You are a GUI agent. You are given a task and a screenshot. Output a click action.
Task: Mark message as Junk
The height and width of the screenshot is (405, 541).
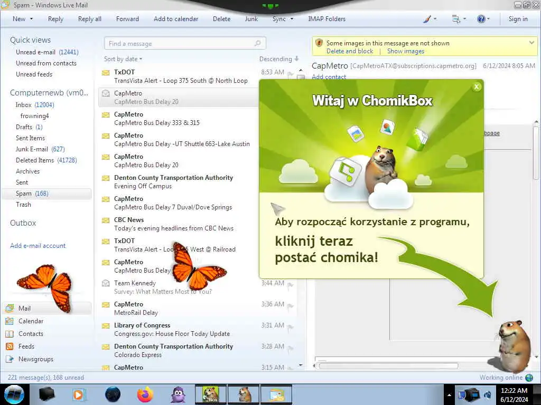tap(251, 19)
